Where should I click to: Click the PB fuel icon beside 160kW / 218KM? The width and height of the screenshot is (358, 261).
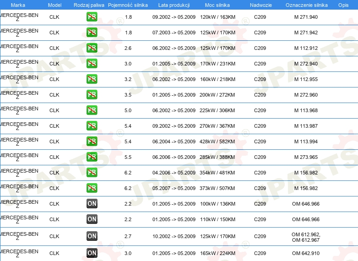tap(92, 79)
